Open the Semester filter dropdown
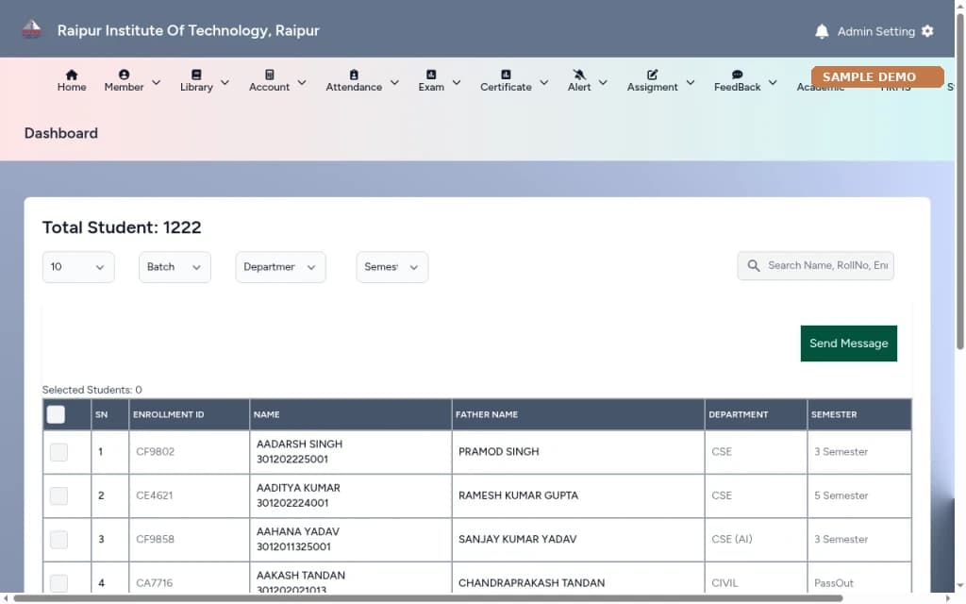Image resolution: width=966 pixels, height=604 pixels. click(391, 267)
